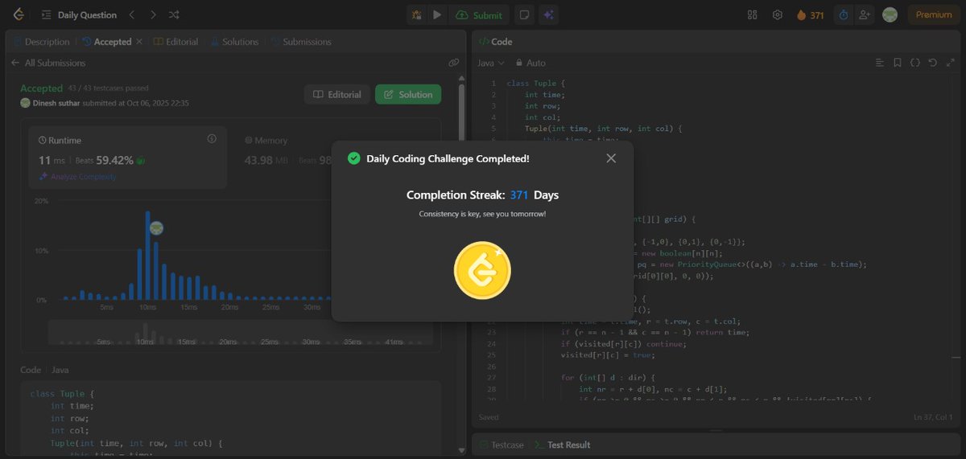Switch to the Description tab
This screenshot has width=966, height=459.
point(41,42)
